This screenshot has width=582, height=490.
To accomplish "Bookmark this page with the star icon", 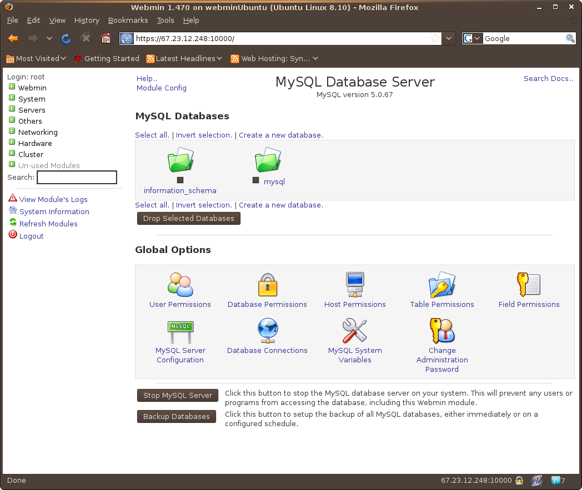I will pos(435,38).
